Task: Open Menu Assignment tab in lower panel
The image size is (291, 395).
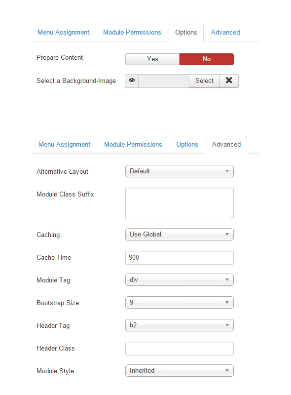Action: 64,144
